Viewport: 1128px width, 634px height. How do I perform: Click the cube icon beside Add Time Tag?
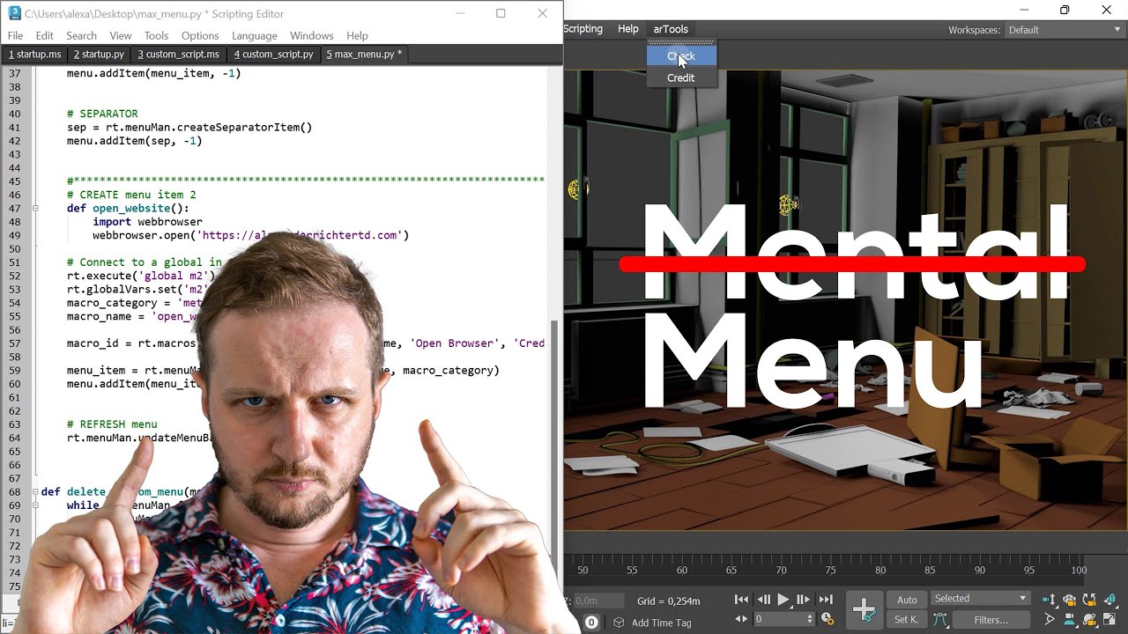619,623
